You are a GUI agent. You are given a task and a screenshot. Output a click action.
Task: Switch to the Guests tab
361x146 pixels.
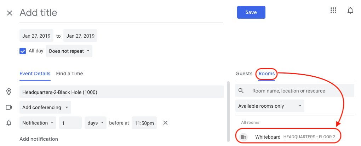[243, 74]
